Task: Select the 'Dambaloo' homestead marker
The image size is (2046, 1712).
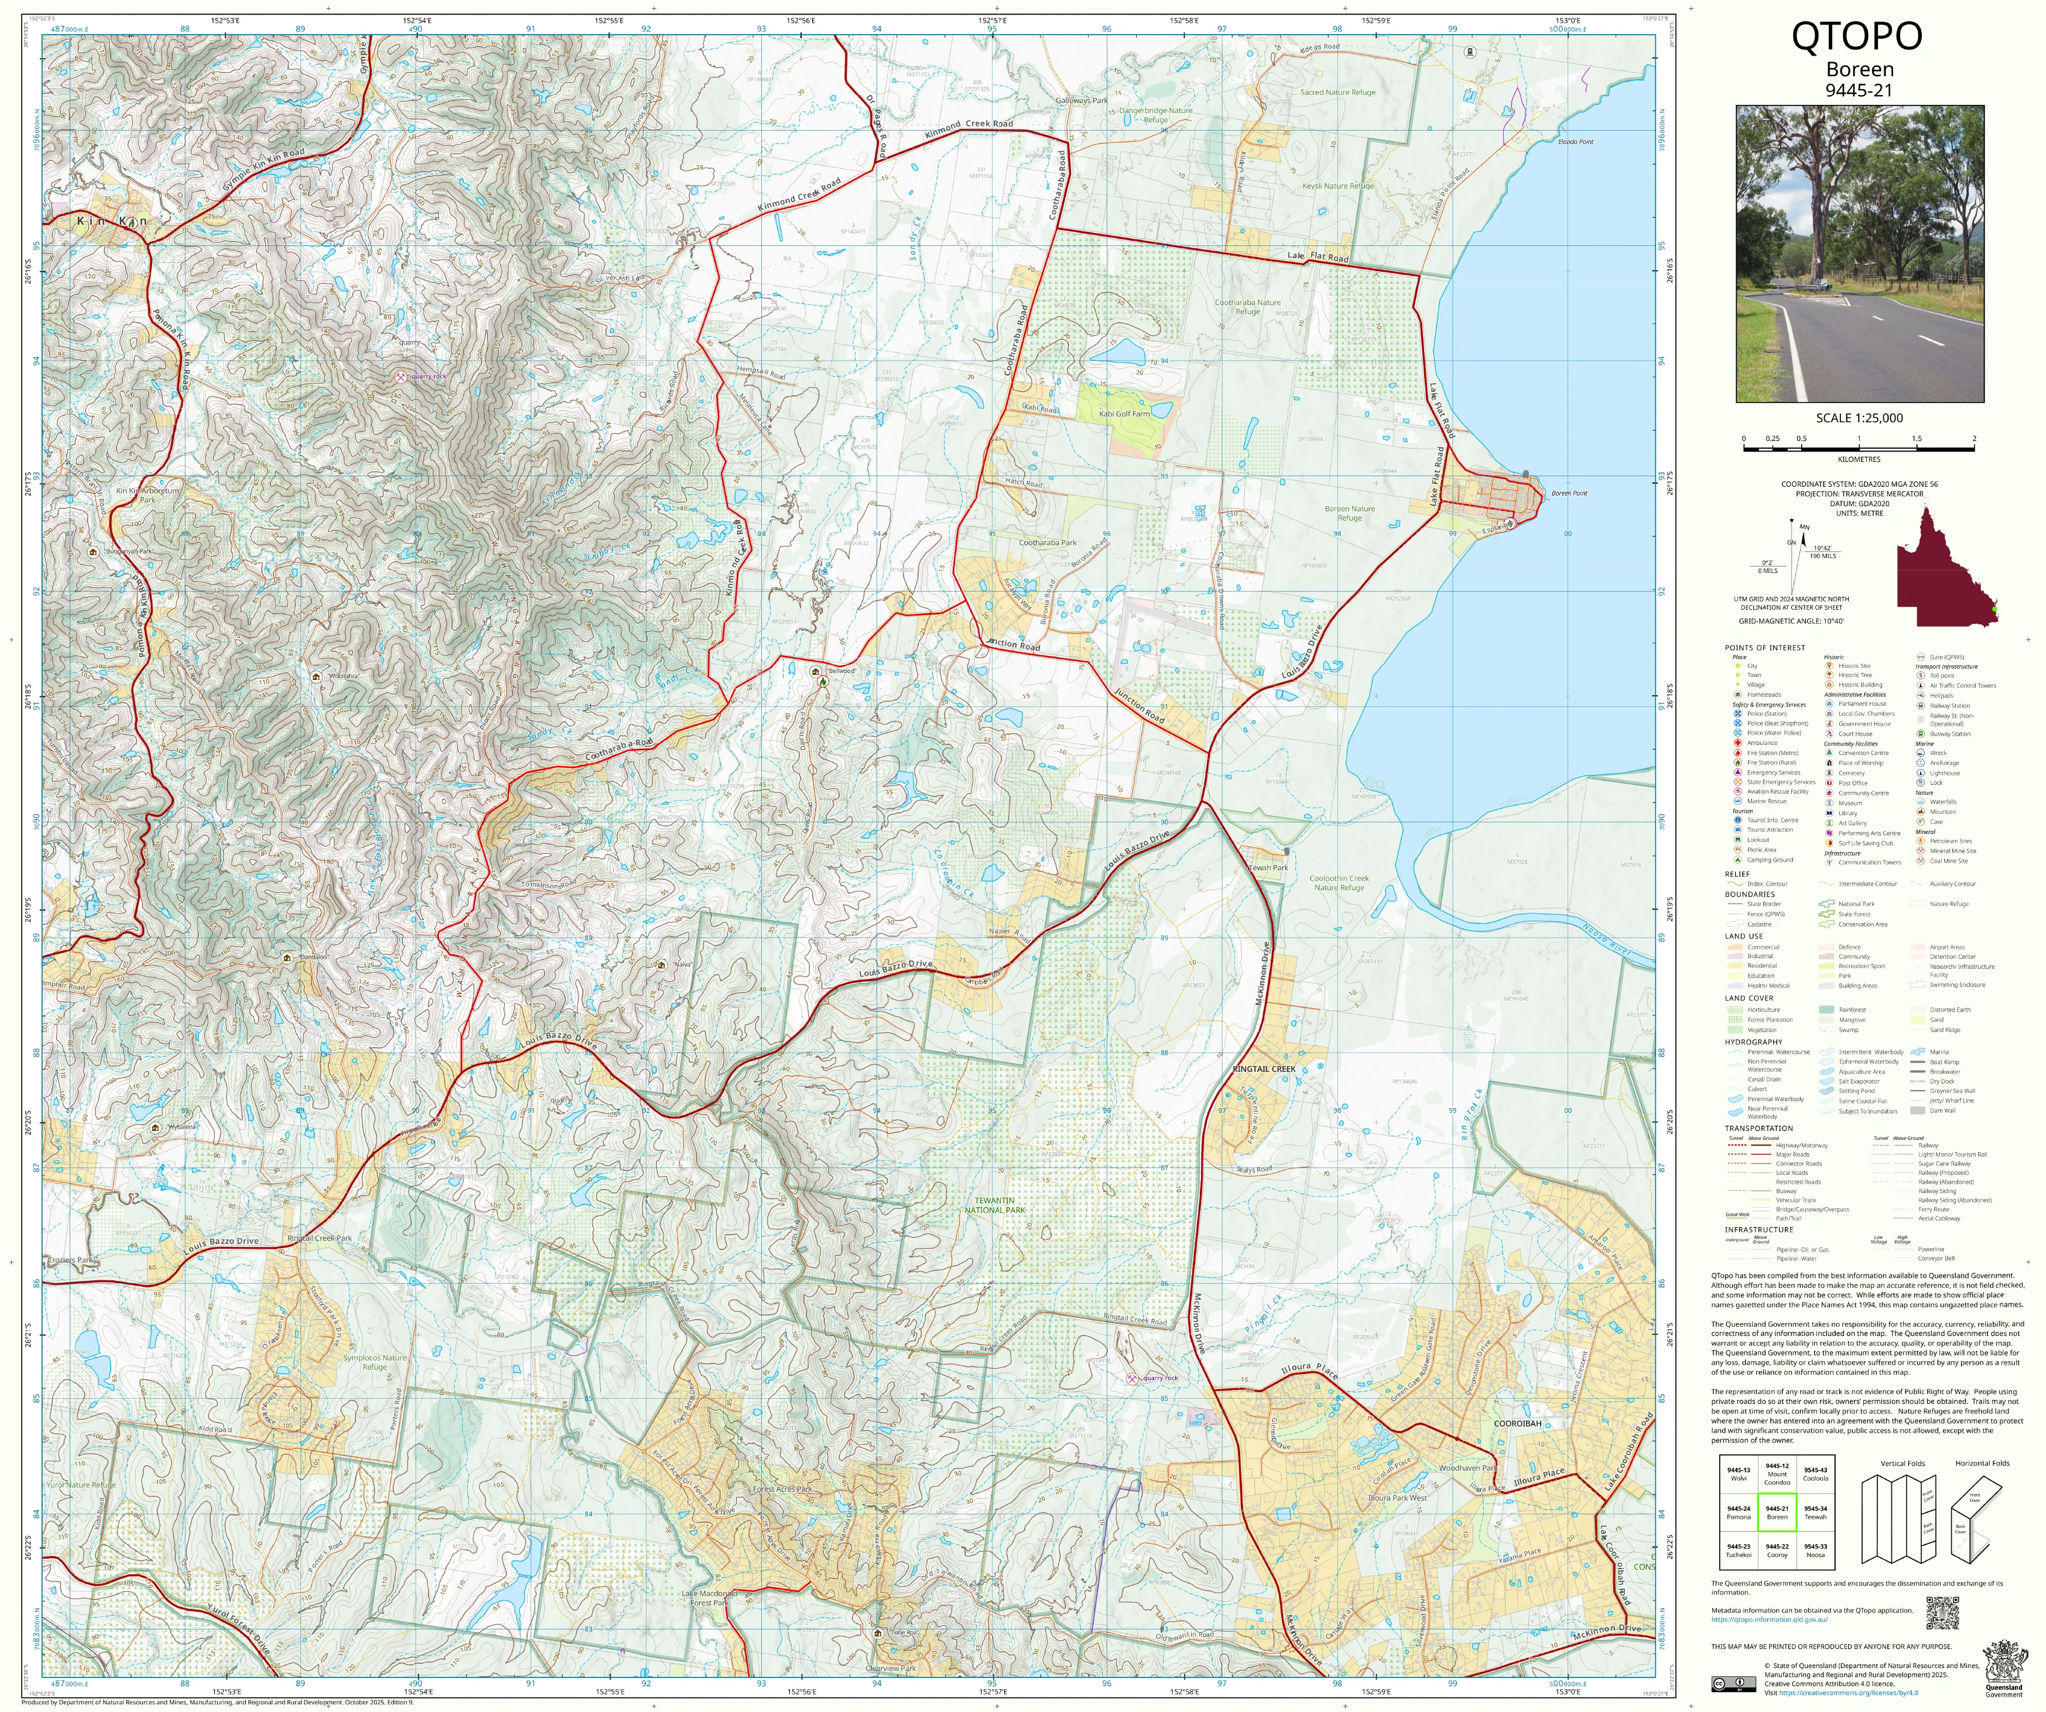Action: click(286, 958)
